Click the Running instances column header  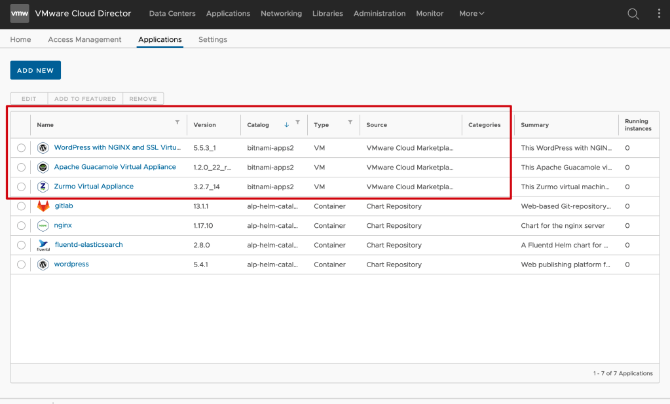click(637, 125)
